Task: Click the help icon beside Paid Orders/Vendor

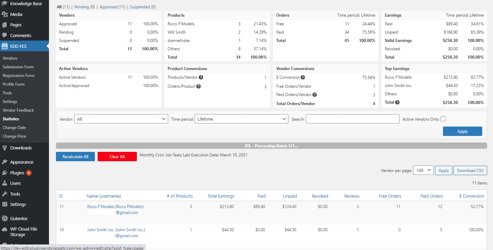Action: pos(315,95)
